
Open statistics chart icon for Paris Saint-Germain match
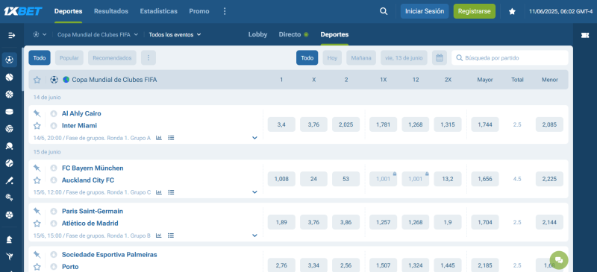(x=159, y=235)
